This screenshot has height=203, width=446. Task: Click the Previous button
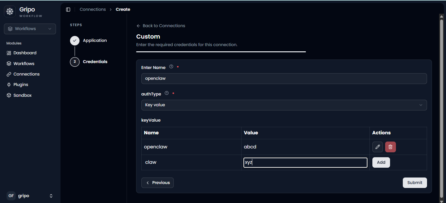[x=157, y=183]
